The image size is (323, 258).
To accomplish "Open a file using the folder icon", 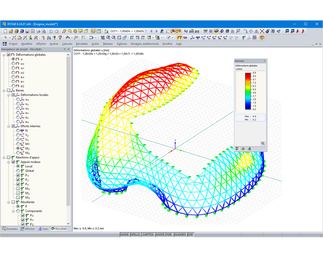I will point(11,31).
